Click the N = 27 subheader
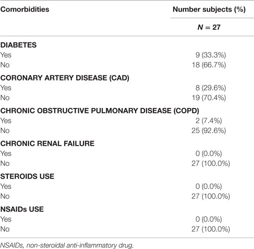This screenshot has height=249, width=254. point(209,27)
